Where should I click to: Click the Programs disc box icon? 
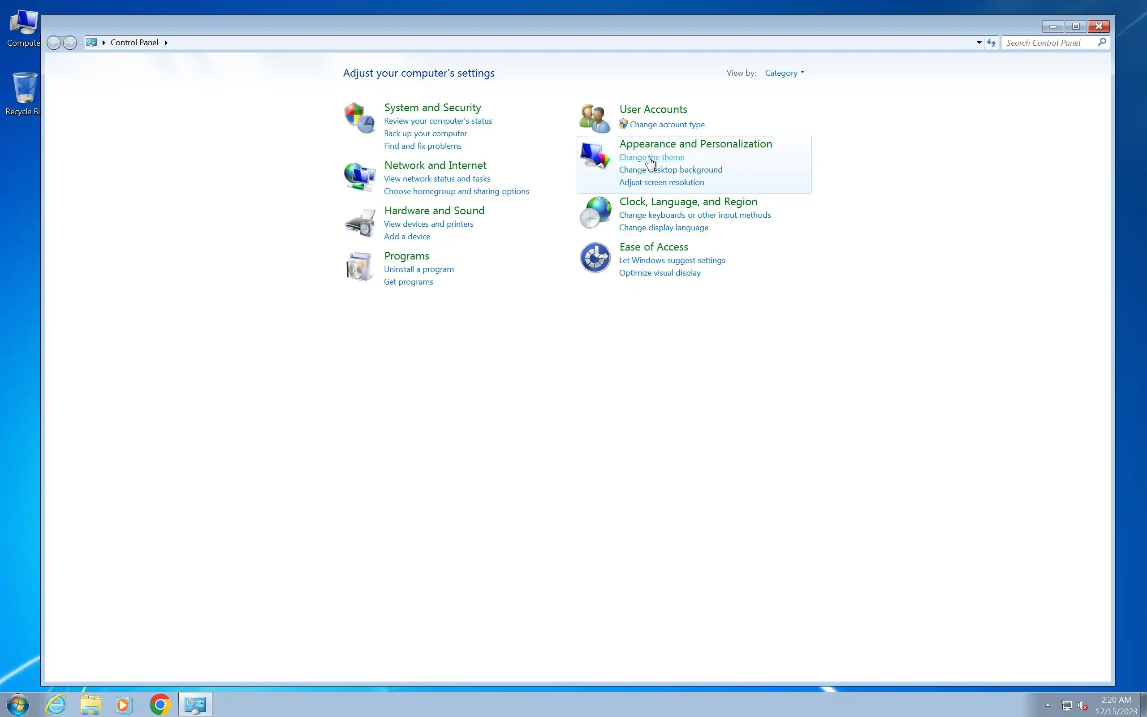(359, 267)
